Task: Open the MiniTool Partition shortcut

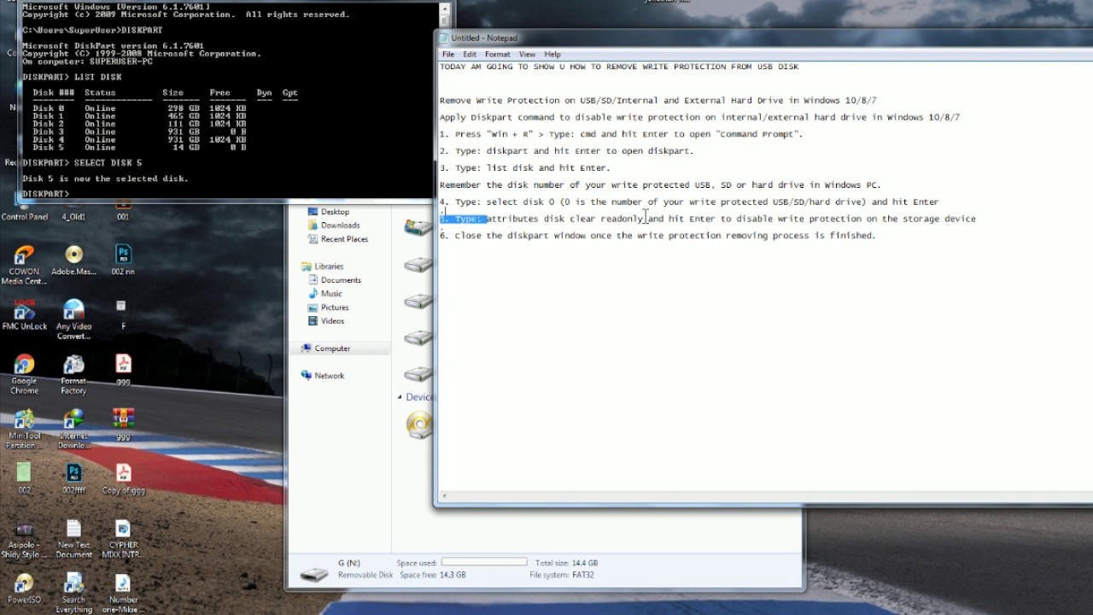Action: pos(24,429)
